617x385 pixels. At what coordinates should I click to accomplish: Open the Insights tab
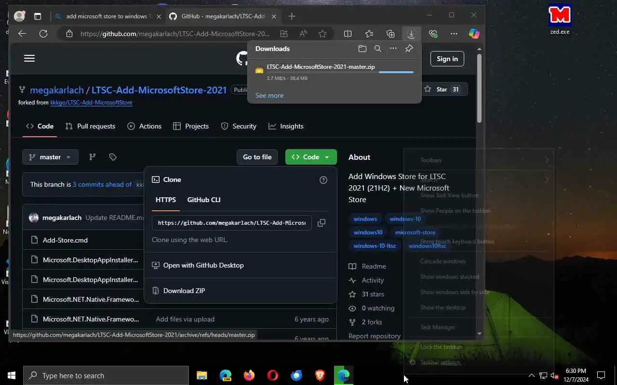point(286,126)
